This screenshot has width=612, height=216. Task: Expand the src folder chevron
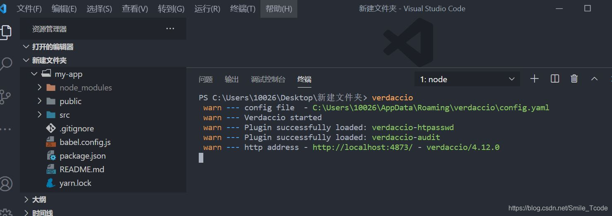(x=40, y=115)
